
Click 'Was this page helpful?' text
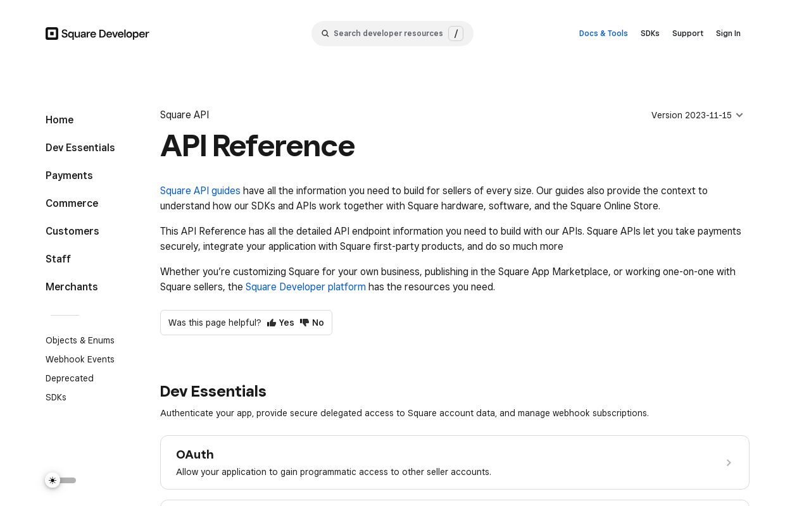[215, 323]
